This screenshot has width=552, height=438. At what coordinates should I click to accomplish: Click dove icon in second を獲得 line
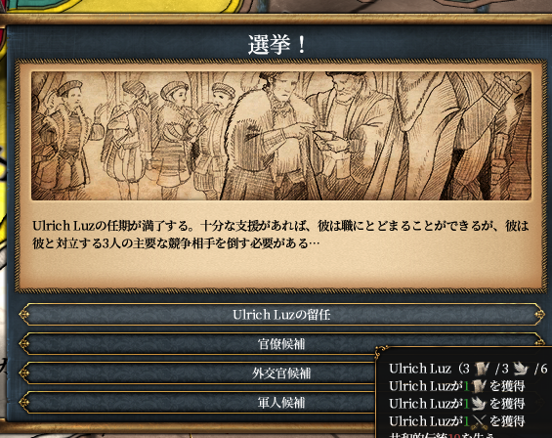click(479, 404)
